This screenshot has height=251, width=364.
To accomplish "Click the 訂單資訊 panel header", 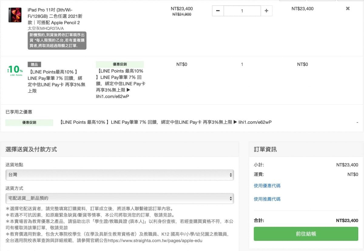I will pos(265,149).
